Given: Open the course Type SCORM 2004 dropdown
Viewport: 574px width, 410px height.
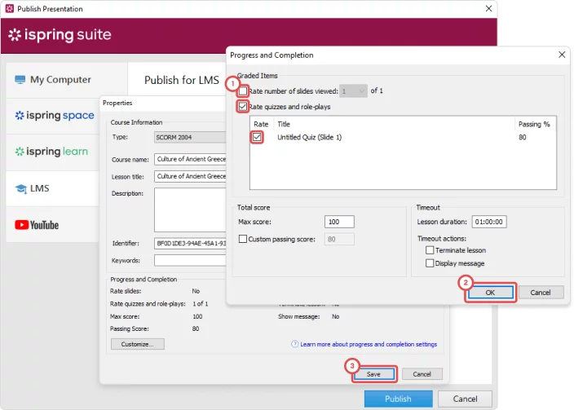Looking at the screenshot, I should 190,137.
